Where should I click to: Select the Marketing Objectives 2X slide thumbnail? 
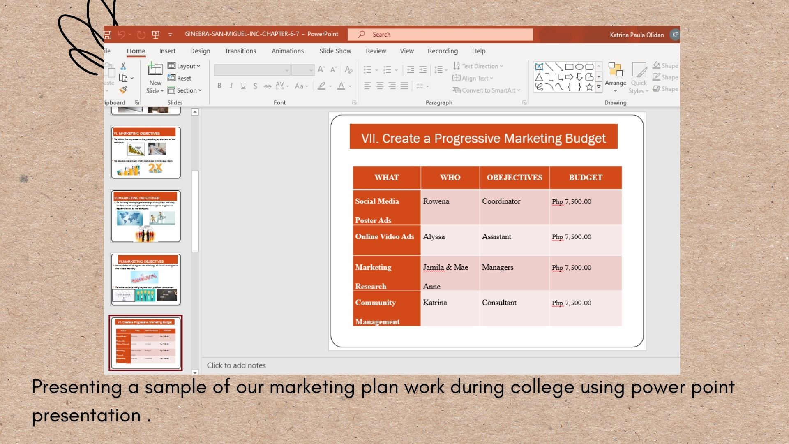coord(145,153)
